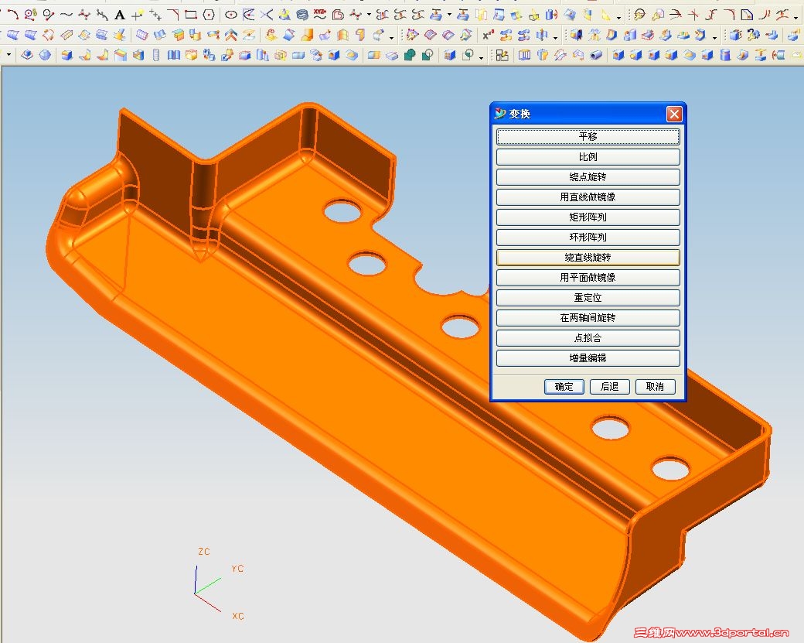
Task: Select the Text 'A' tool
Action: click(x=120, y=15)
